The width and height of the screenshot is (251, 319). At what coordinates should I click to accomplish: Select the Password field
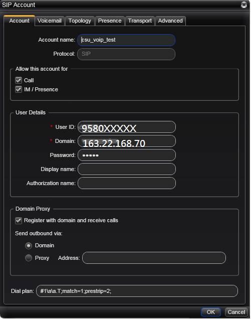(127, 155)
